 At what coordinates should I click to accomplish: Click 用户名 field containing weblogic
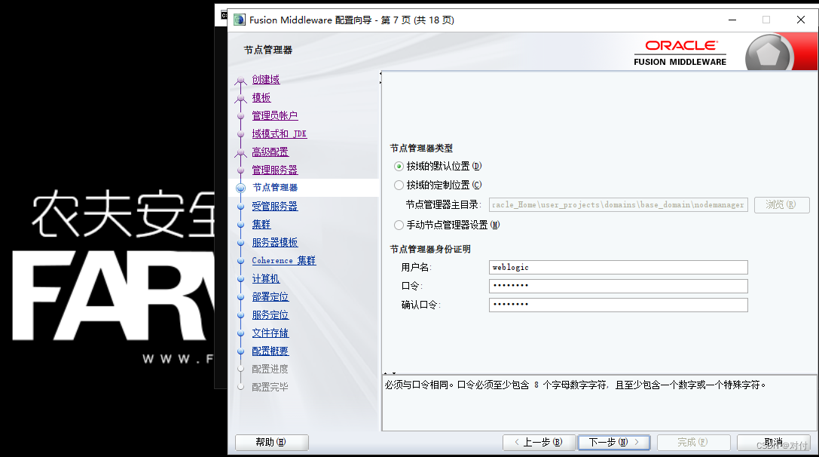[619, 267]
